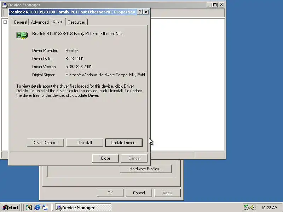Open the Start menu
283x212 pixels.
[x=10, y=207]
